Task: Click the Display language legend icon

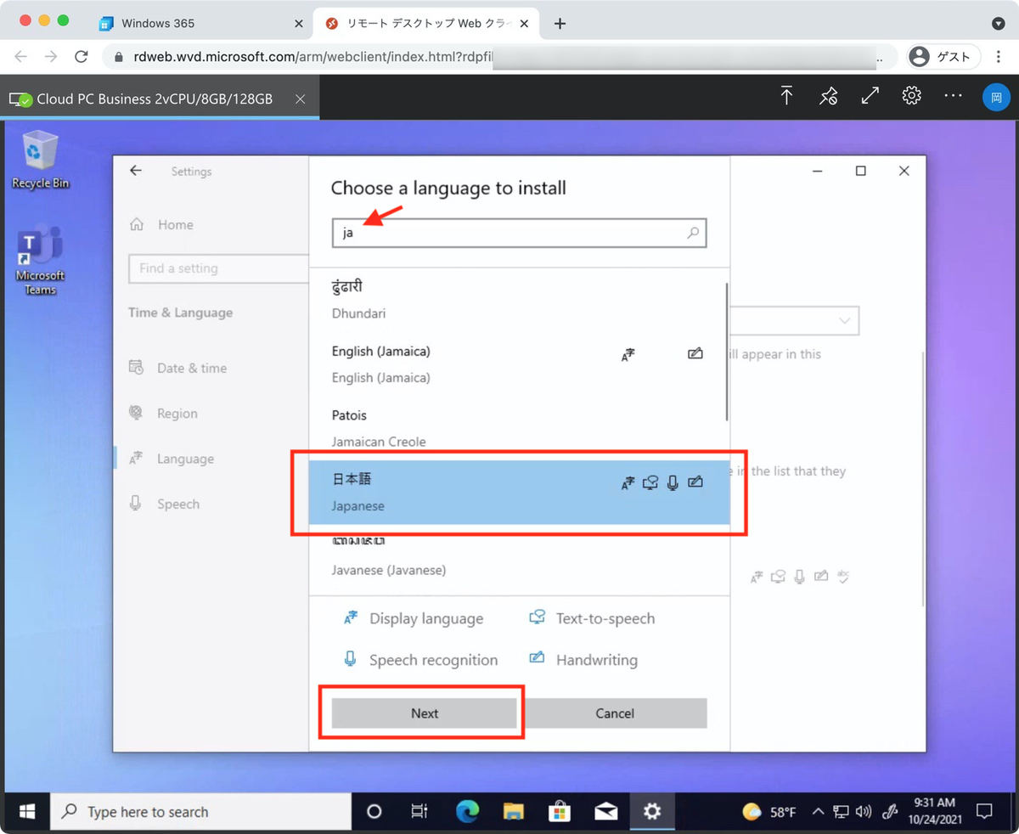Action: tap(350, 618)
